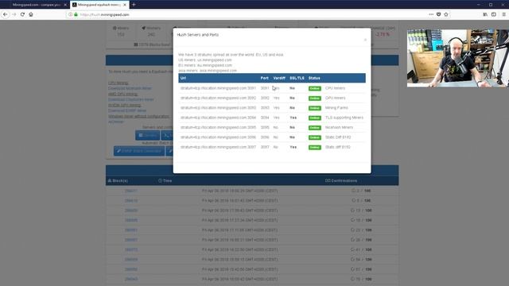The height and width of the screenshot is (286, 509).
Task: Click the Confirmations column header
Action: click(341, 181)
